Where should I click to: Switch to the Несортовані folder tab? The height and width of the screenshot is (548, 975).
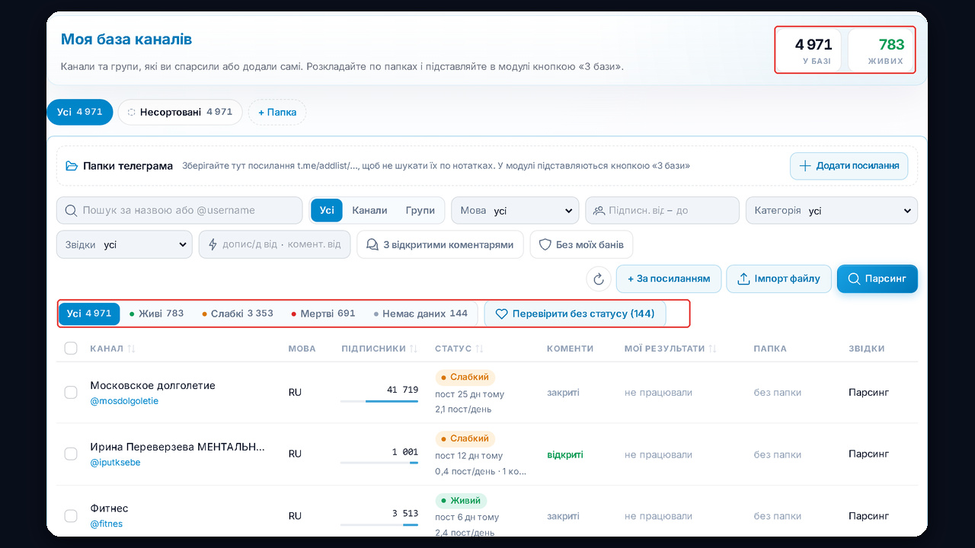(180, 112)
